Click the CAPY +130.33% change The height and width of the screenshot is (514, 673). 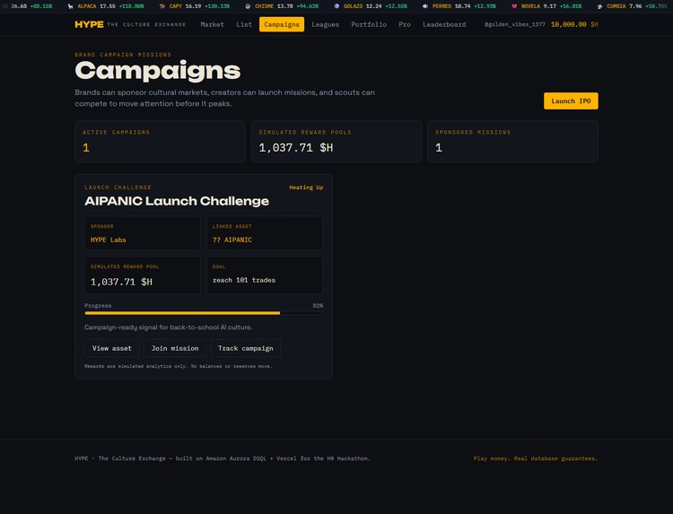217,6
